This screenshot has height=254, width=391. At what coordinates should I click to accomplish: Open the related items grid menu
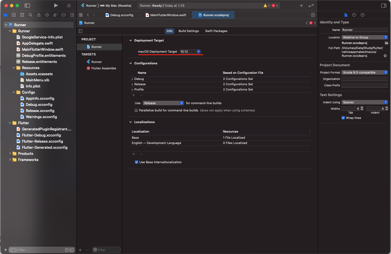click(81, 15)
